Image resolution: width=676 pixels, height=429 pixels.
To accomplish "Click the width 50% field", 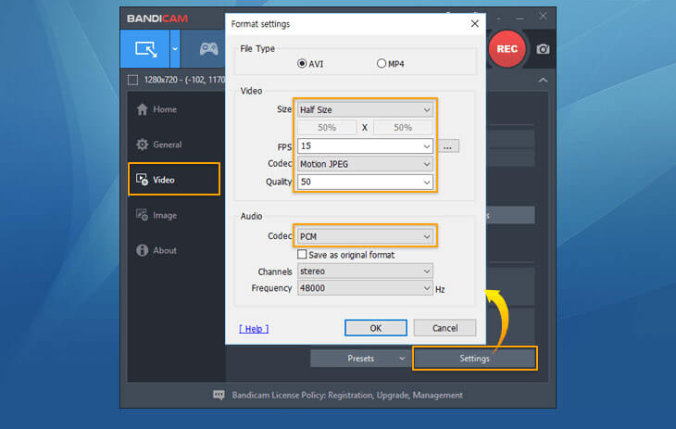I will tap(327, 128).
